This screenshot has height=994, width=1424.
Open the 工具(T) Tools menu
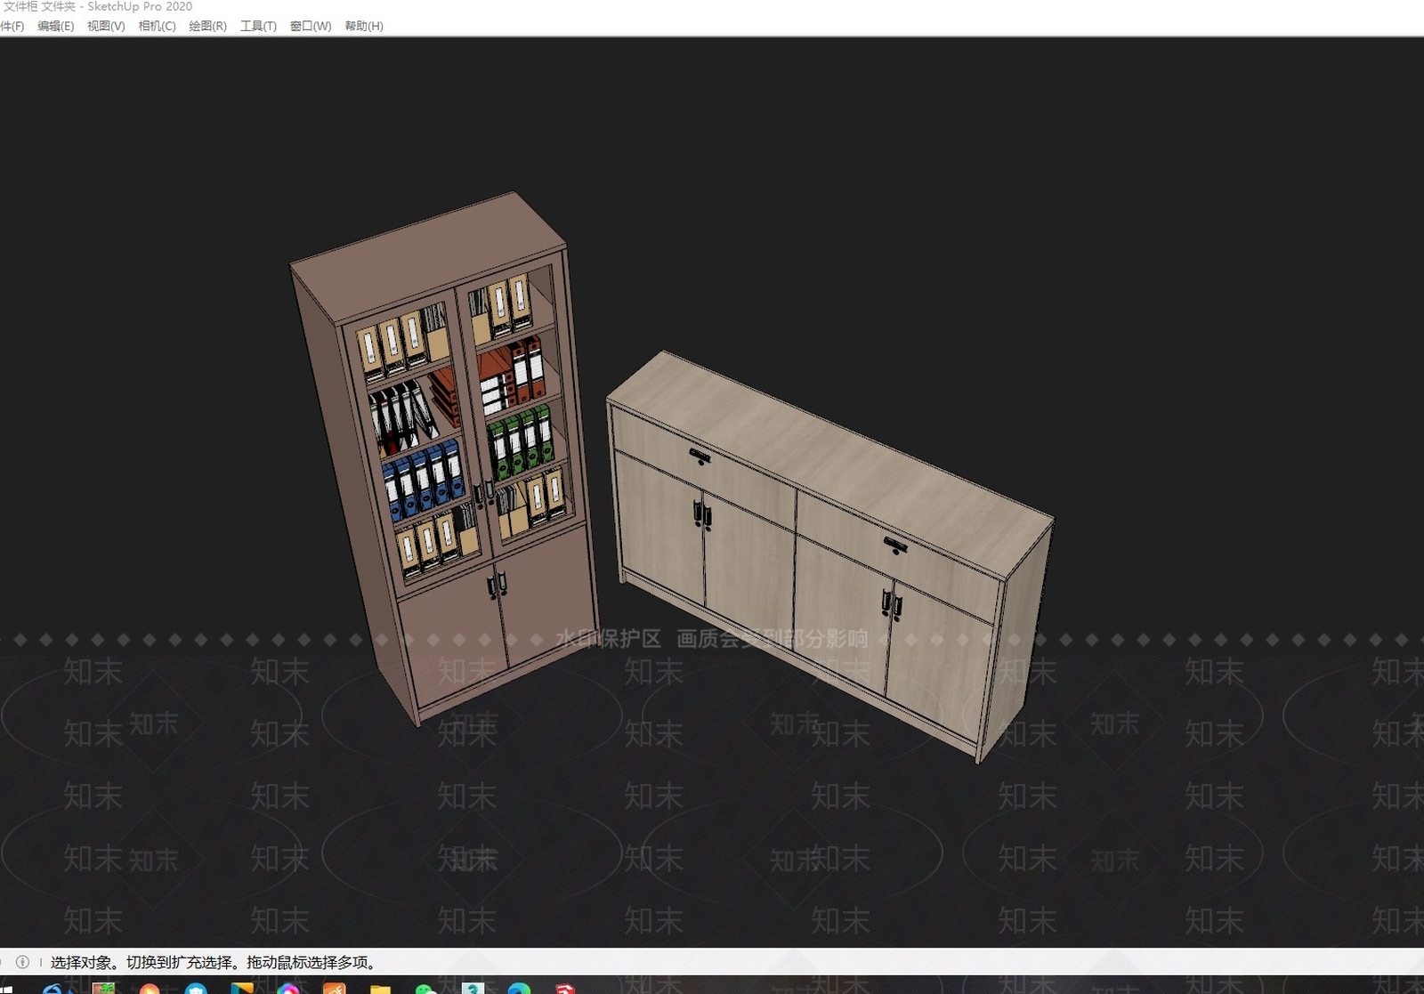258,26
